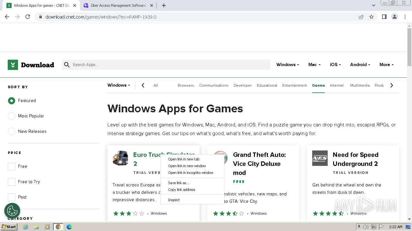Viewport: 412px width, 231px height.
Task: Select the Featured sort option
Action: 12,101
